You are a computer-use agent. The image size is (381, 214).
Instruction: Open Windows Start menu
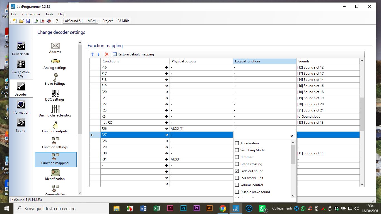[x=6, y=208]
